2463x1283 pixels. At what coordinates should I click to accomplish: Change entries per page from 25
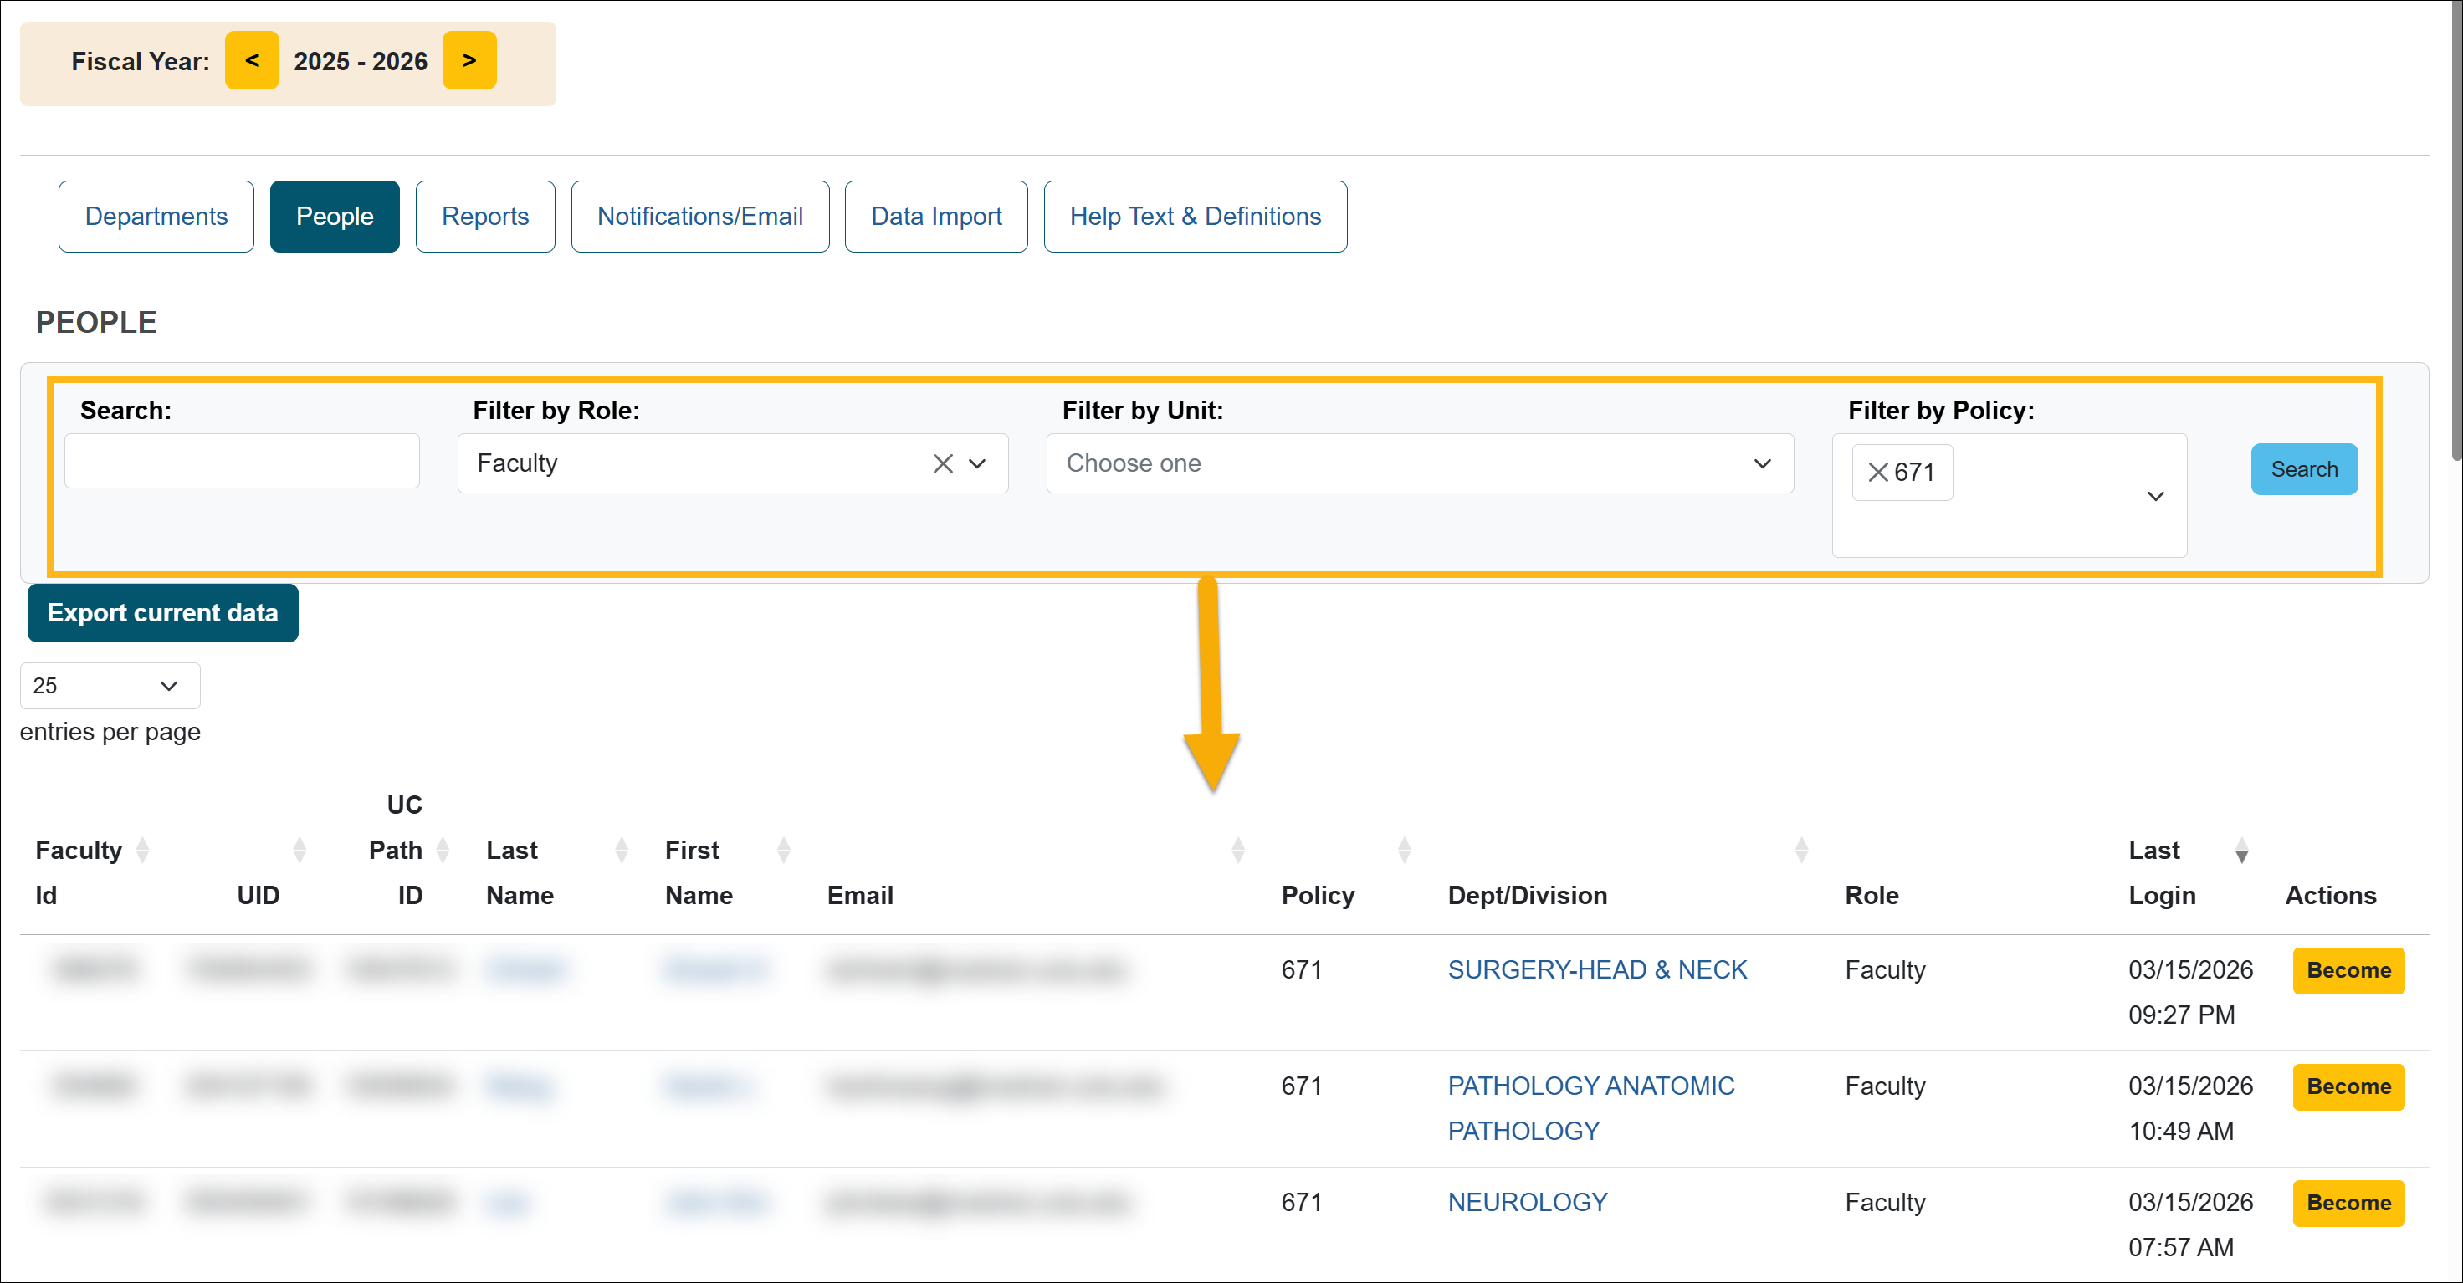[109, 686]
